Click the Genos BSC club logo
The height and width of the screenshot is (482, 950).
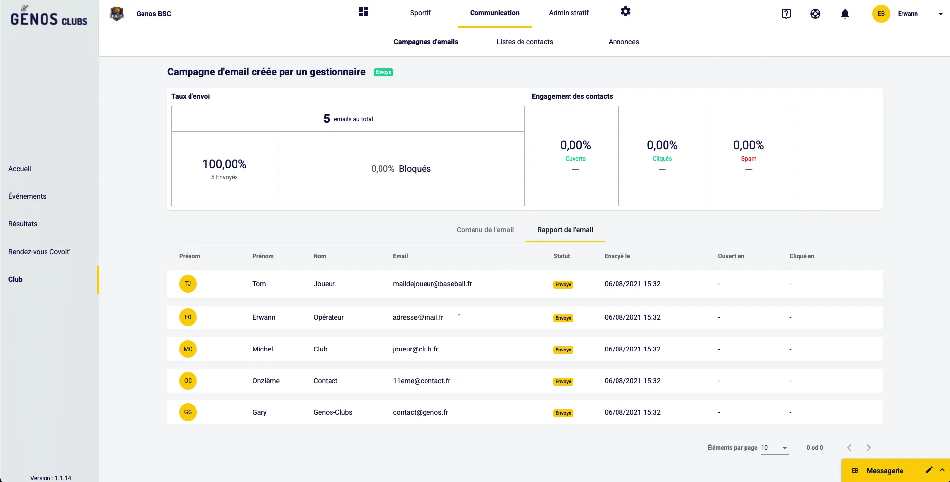117,14
